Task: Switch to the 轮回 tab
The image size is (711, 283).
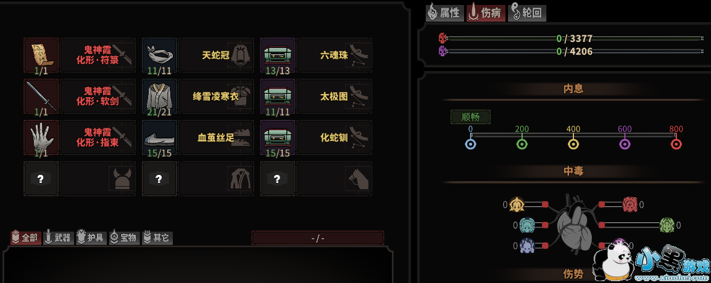Action: tap(526, 13)
